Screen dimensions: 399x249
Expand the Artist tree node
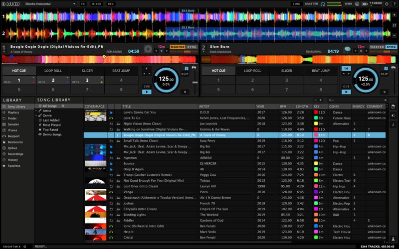pyautogui.click(x=36, y=111)
